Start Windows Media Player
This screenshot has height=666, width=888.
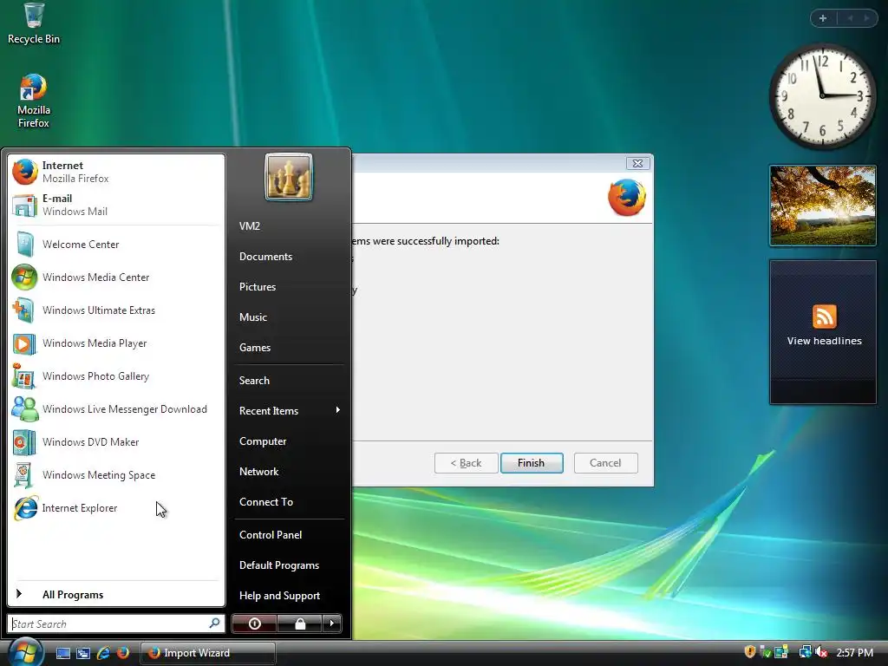(x=117, y=343)
